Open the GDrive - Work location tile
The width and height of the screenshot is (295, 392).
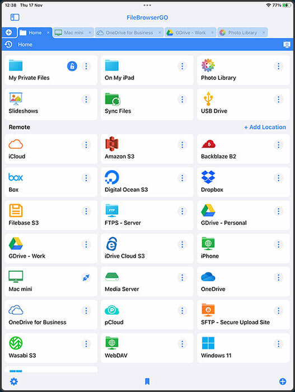click(x=51, y=248)
